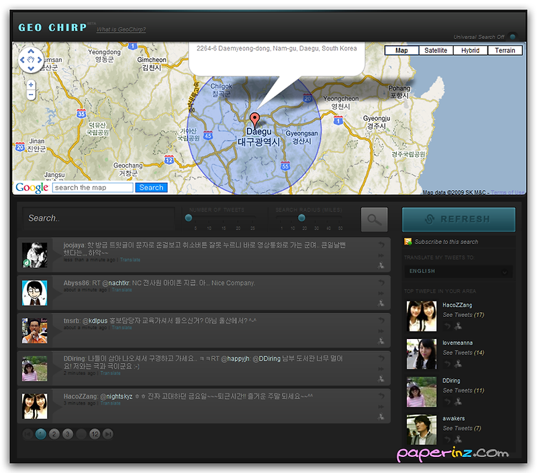Toggle Universal Search switch
The height and width of the screenshot is (473, 537).
coord(513,37)
